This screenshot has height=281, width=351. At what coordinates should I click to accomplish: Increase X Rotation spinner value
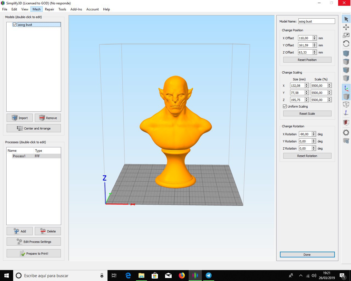click(314, 133)
